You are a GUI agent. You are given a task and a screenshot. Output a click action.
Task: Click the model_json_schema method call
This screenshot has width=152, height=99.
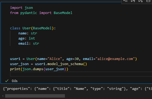click(x=65, y=64)
